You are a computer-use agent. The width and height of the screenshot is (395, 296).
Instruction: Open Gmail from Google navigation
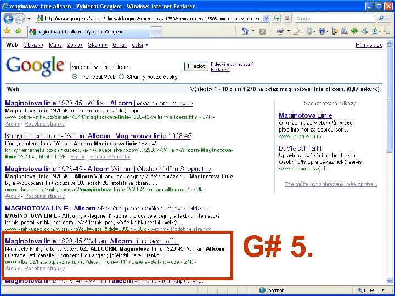click(x=120, y=45)
